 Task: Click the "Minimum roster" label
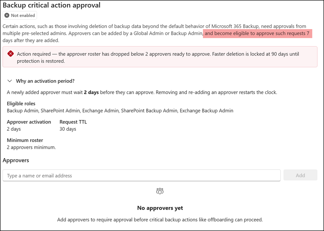pyautogui.click(x=25, y=140)
